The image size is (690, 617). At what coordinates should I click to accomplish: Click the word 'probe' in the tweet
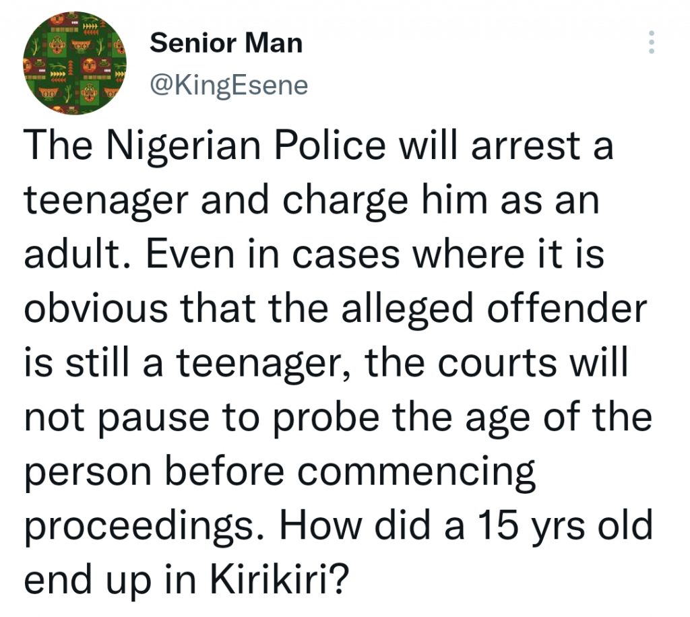(326, 419)
